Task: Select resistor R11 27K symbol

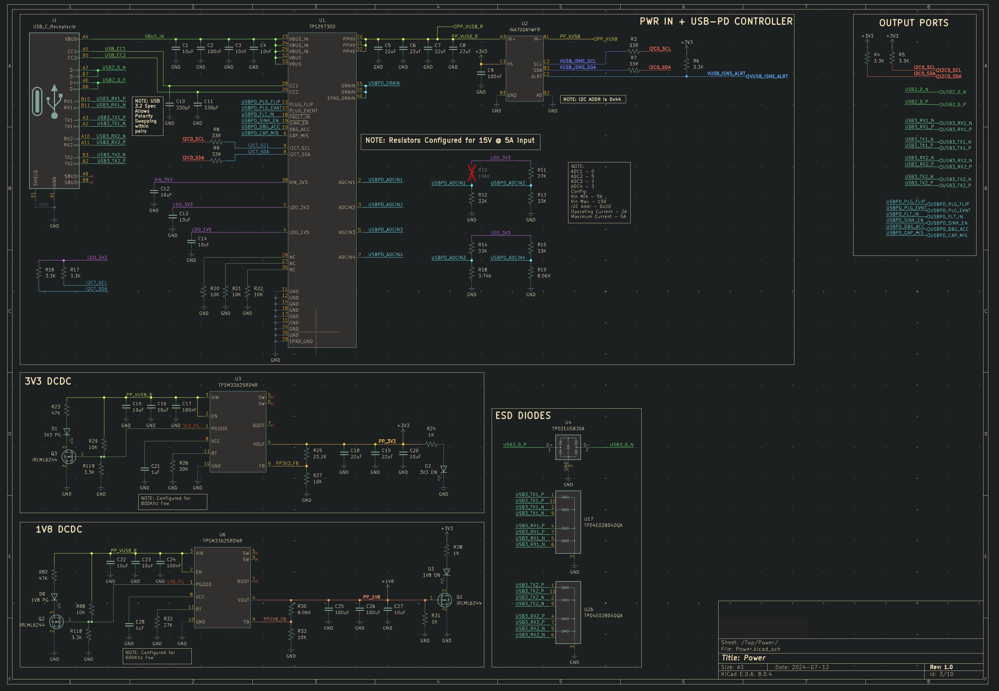Action: (531, 173)
